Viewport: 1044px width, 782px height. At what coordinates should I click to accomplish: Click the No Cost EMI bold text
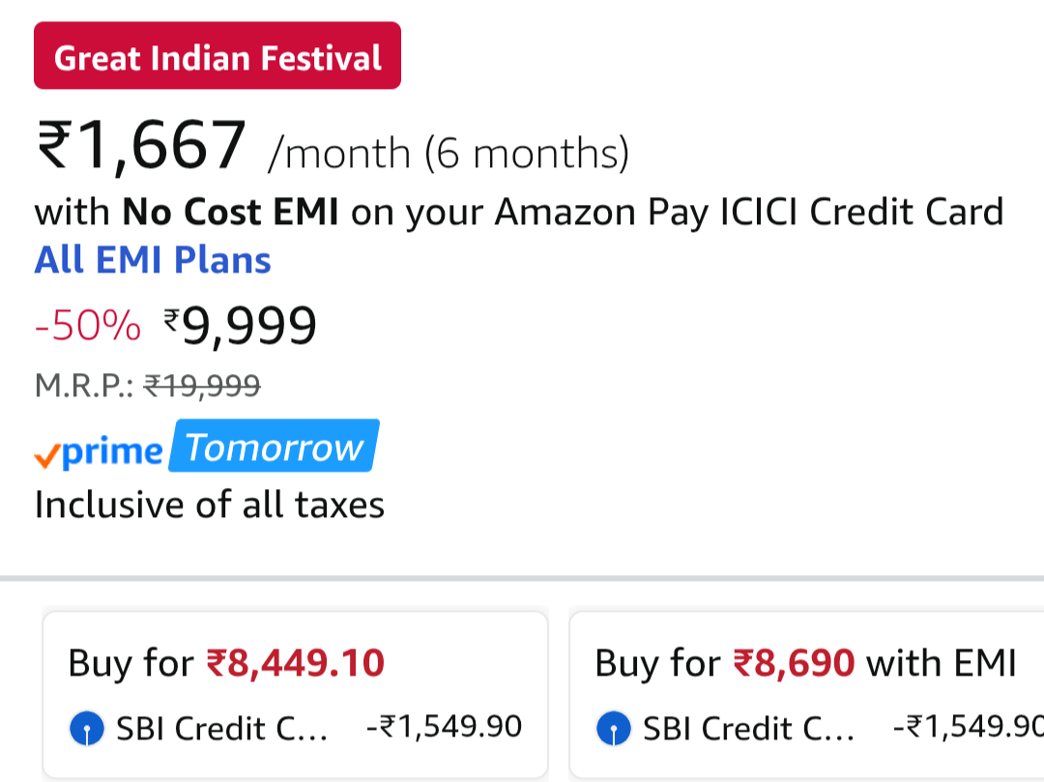pyautogui.click(x=230, y=212)
